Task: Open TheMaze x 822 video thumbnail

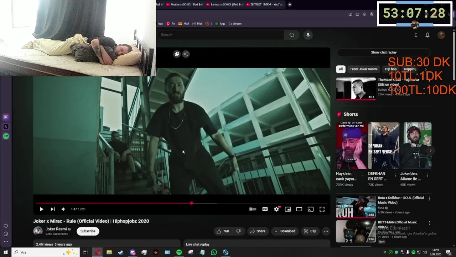Action: pos(356,89)
